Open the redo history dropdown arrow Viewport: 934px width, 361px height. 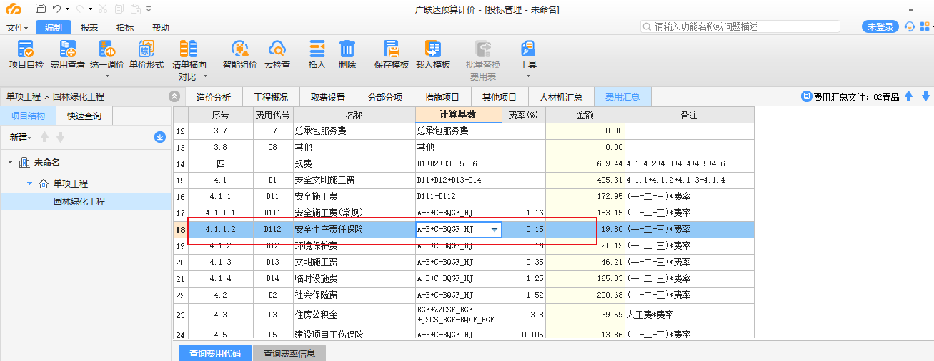[91, 9]
